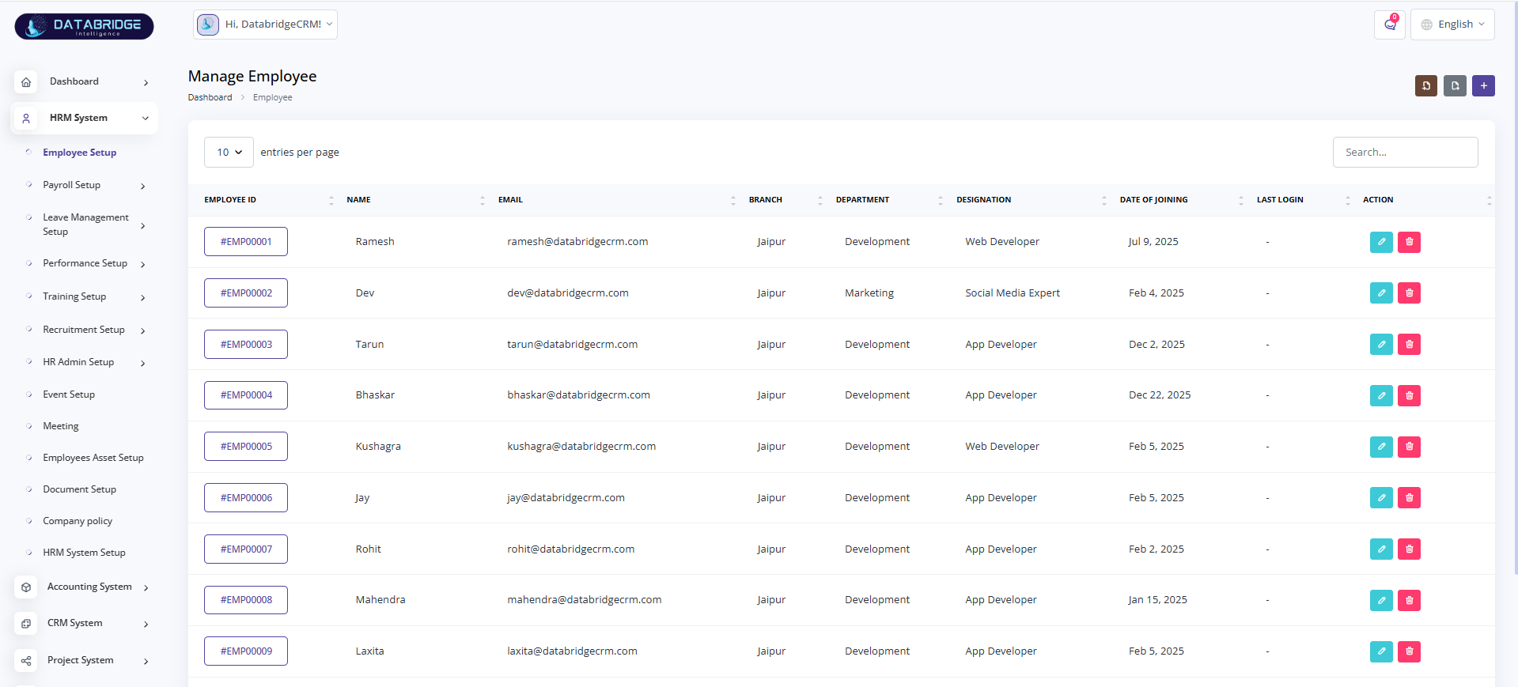The height and width of the screenshot is (687, 1518).
Task: Click the employee Search input field
Action: (x=1405, y=153)
